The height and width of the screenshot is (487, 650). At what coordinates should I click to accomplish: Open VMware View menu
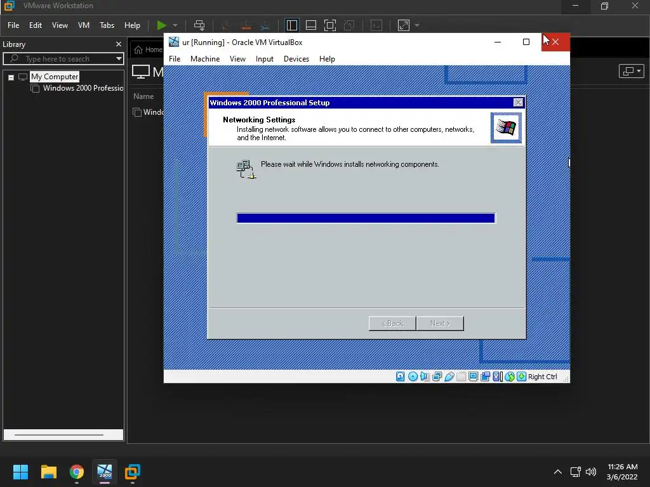(60, 25)
